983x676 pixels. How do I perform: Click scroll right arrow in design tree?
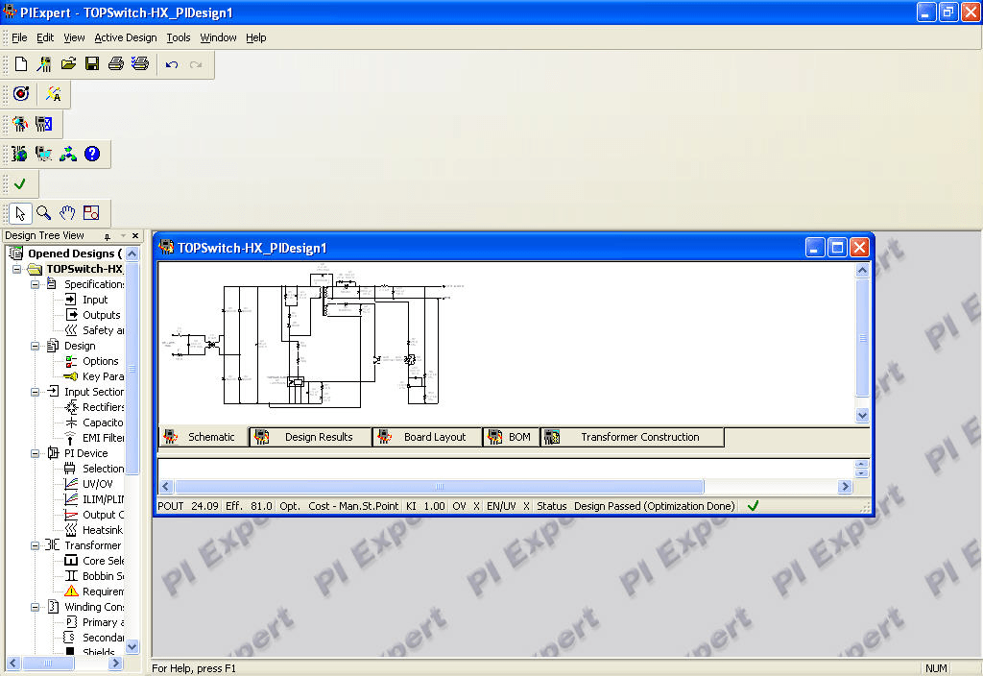(115, 663)
